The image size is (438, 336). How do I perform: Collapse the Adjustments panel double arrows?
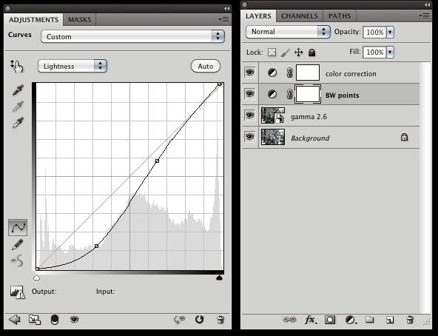click(x=226, y=8)
